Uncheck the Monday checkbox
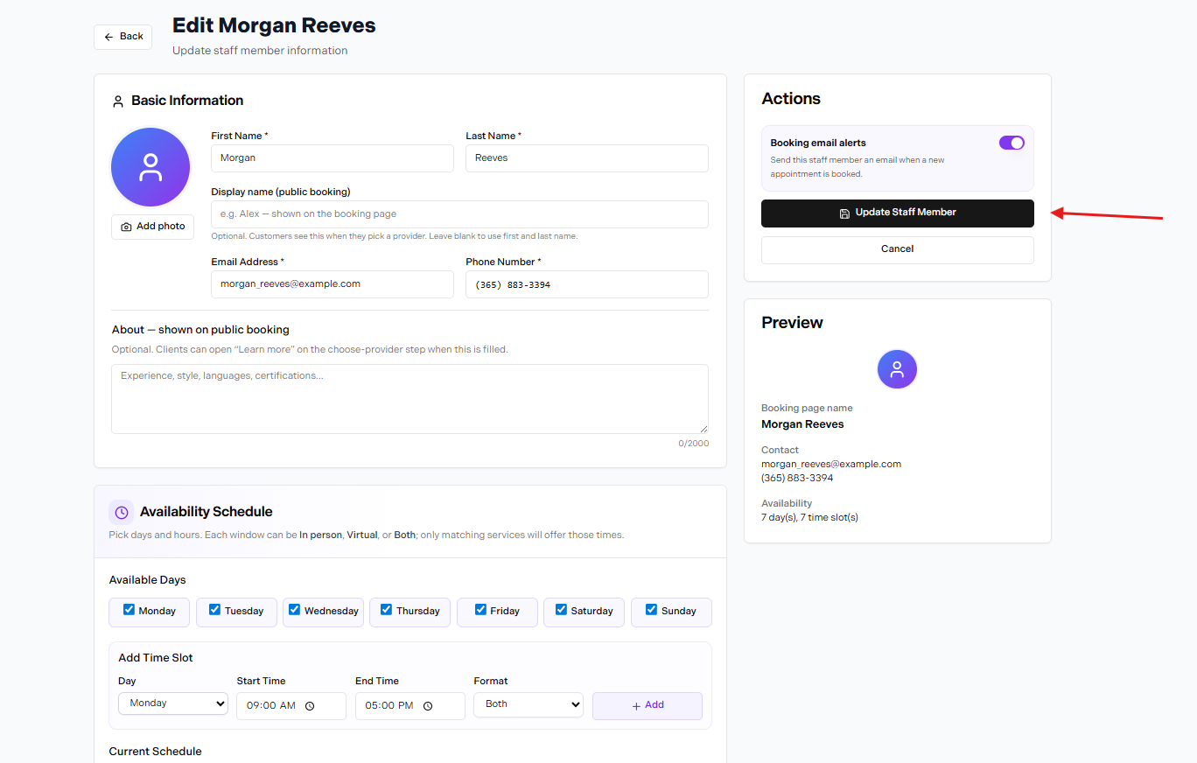Image resolution: width=1197 pixels, height=763 pixels. click(x=129, y=610)
